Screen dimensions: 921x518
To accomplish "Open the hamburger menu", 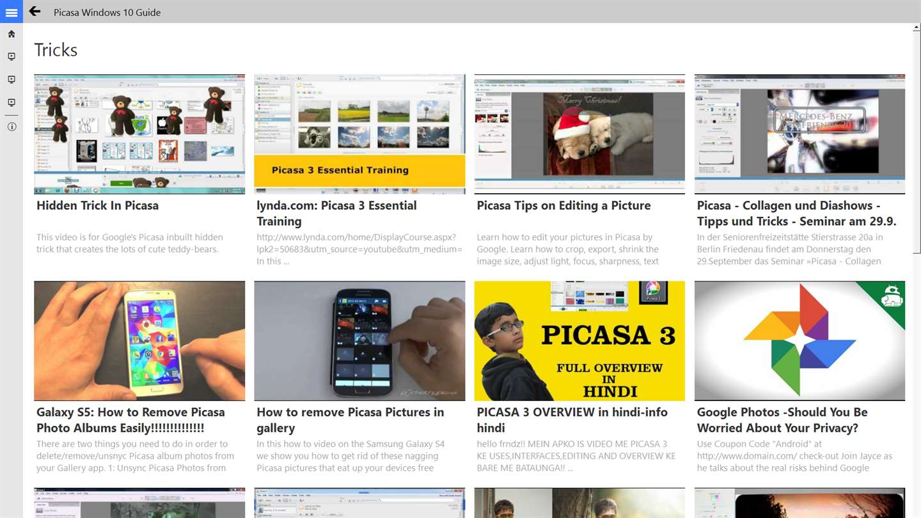I will [12, 12].
